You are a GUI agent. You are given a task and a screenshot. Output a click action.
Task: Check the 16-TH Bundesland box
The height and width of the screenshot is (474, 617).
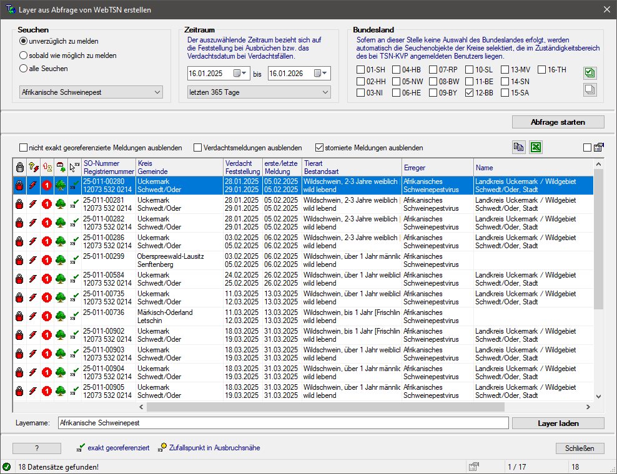point(542,70)
